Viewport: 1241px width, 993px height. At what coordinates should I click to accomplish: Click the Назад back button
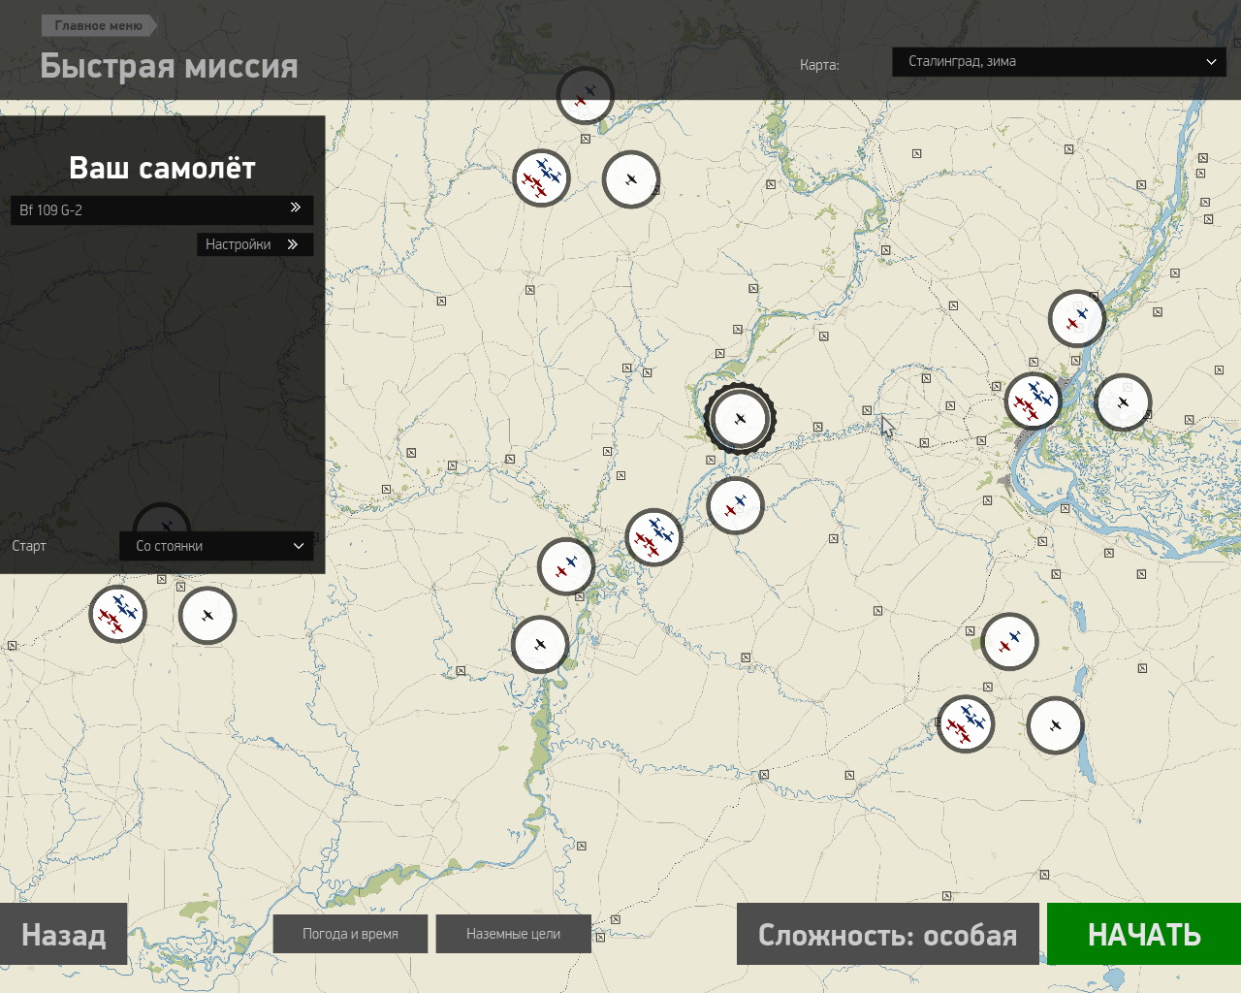[x=64, y=934]
